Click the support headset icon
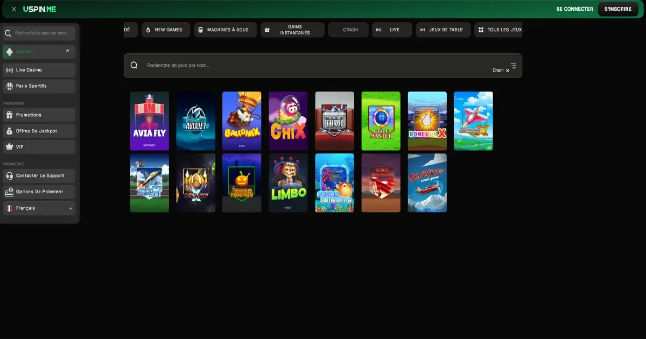This screenshot has height=339, width=646. point(9,175)
